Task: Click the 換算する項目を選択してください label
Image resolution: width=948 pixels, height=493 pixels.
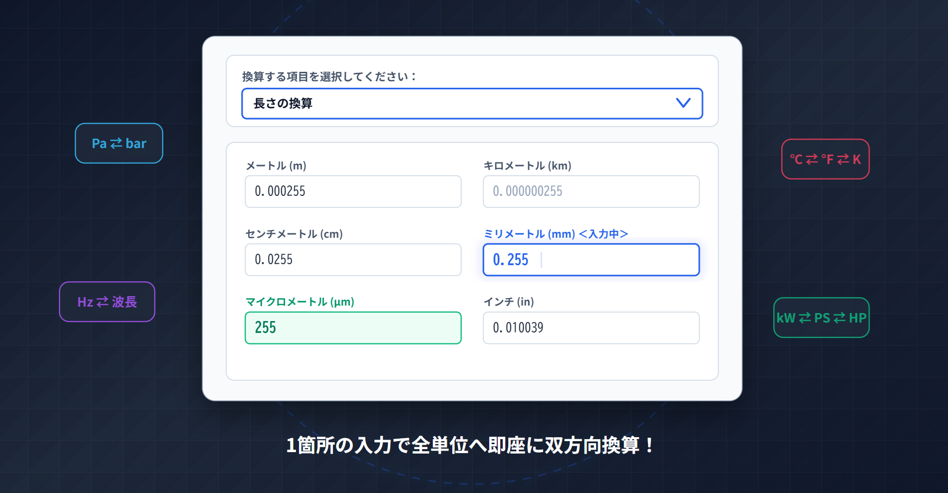Action: (329, 76)
